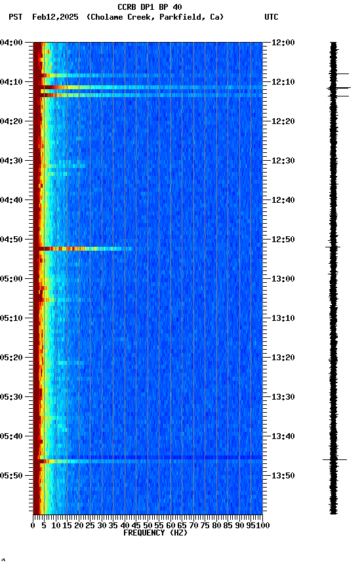Click the 12:30 UTC time label

point(283,161)
